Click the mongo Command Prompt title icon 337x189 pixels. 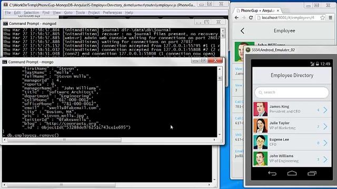pos(5,62)
